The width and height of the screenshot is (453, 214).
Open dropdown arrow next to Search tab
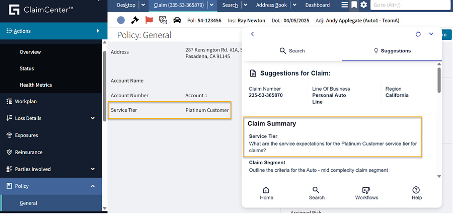click(245, 5)
